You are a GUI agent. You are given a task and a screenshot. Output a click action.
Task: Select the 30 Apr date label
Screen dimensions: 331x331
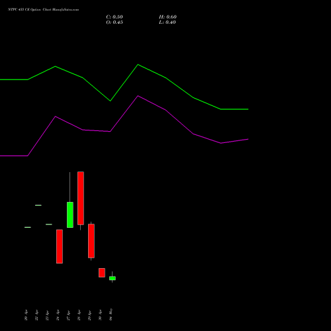[100, 315]
